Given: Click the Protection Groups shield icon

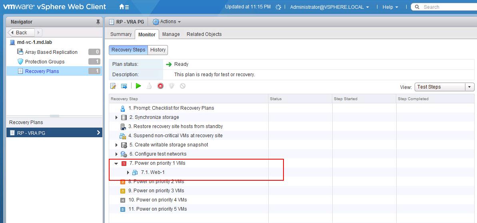Looking at the screenshot, I should tap(20, 61).
